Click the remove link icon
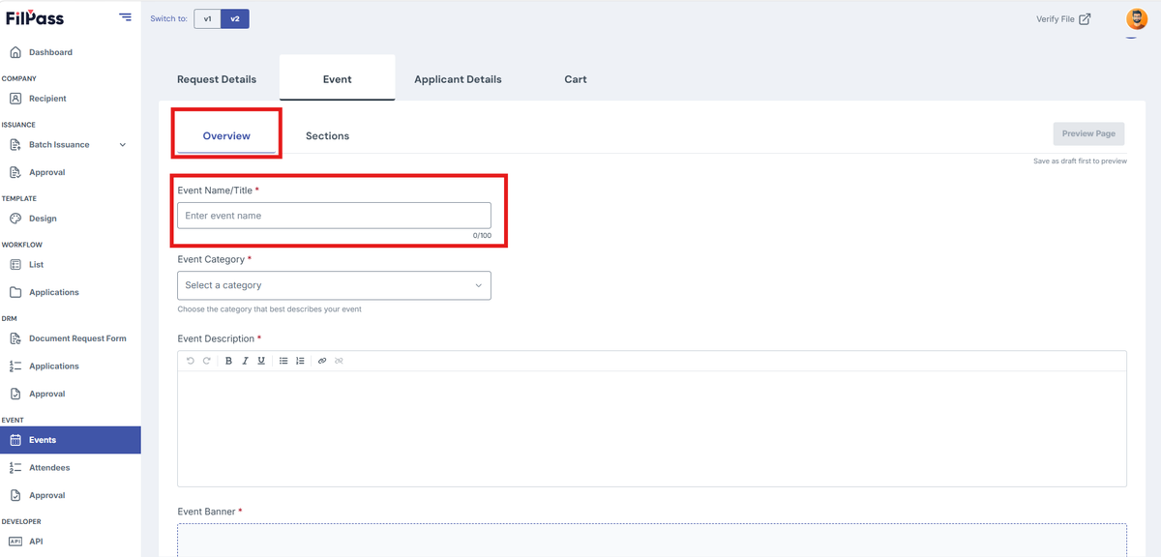 (339, 361)
